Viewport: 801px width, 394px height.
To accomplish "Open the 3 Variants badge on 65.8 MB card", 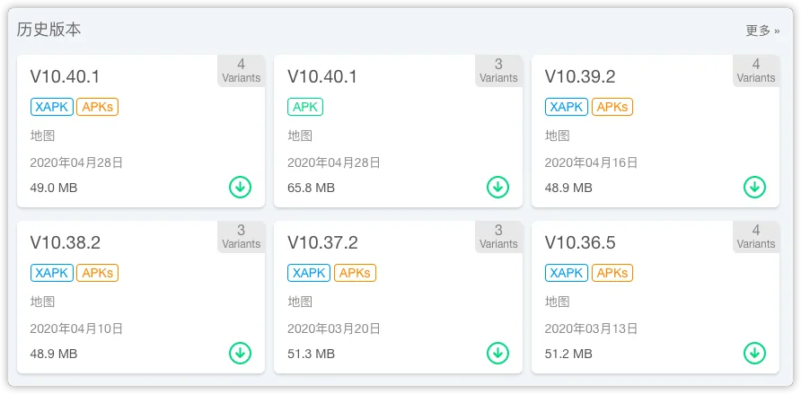I will (x=498, y=71).
